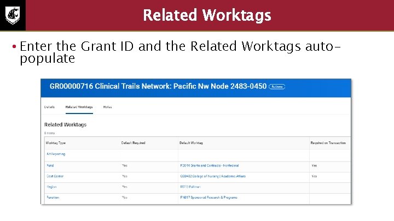The height and width of the screenshot is (221, 394).
Task: Click the item count under Related Worktags
Action: click(49, 133)
